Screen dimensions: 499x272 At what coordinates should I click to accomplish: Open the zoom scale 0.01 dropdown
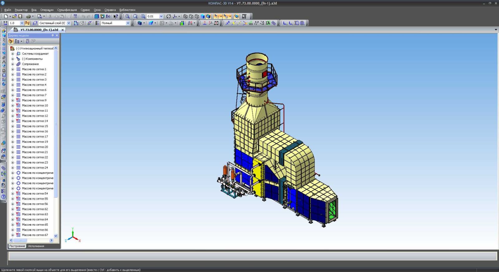161,16
